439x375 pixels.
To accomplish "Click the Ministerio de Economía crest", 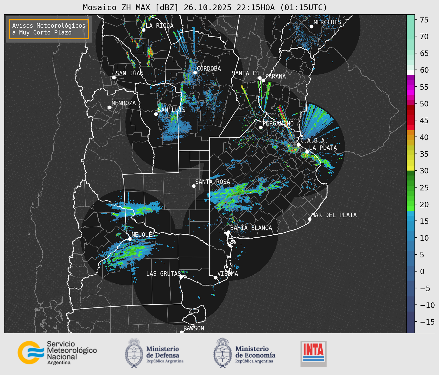I will click(x=222, y=353).
